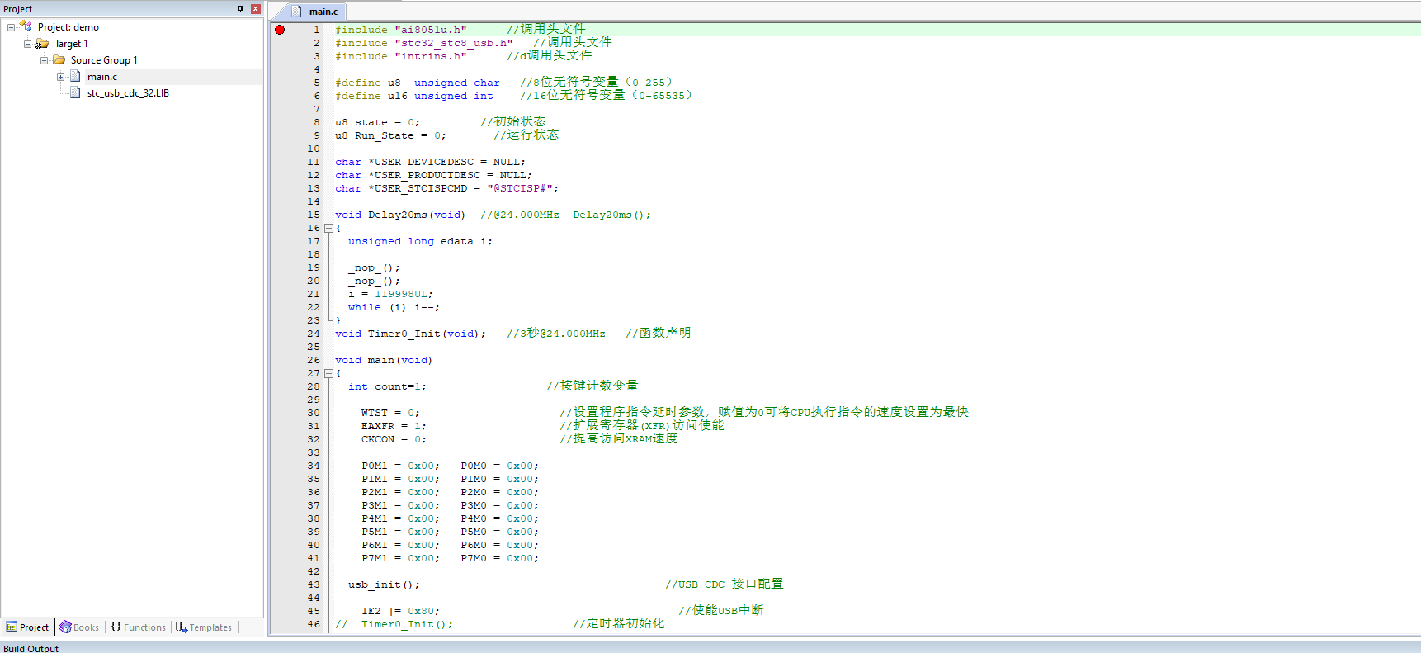
Task: Switch to the Functions tab
Action: (139, 627)
